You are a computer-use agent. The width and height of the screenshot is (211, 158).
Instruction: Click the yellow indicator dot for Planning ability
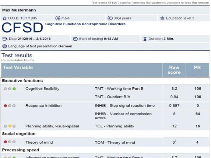pyautogui.click(x=10, y=126)
